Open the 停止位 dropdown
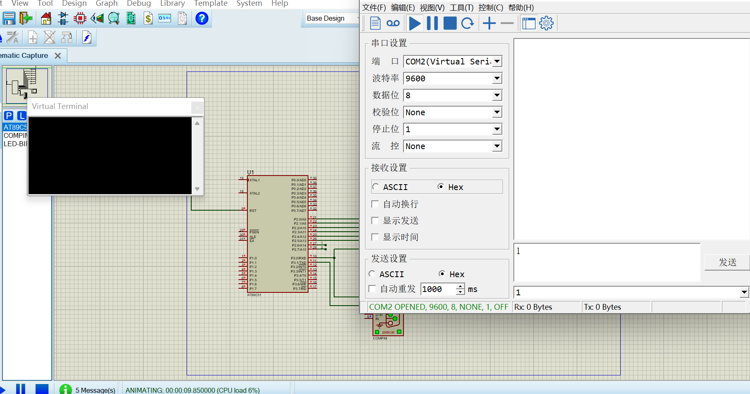This screenshot has height=394, width=750. 497,129
